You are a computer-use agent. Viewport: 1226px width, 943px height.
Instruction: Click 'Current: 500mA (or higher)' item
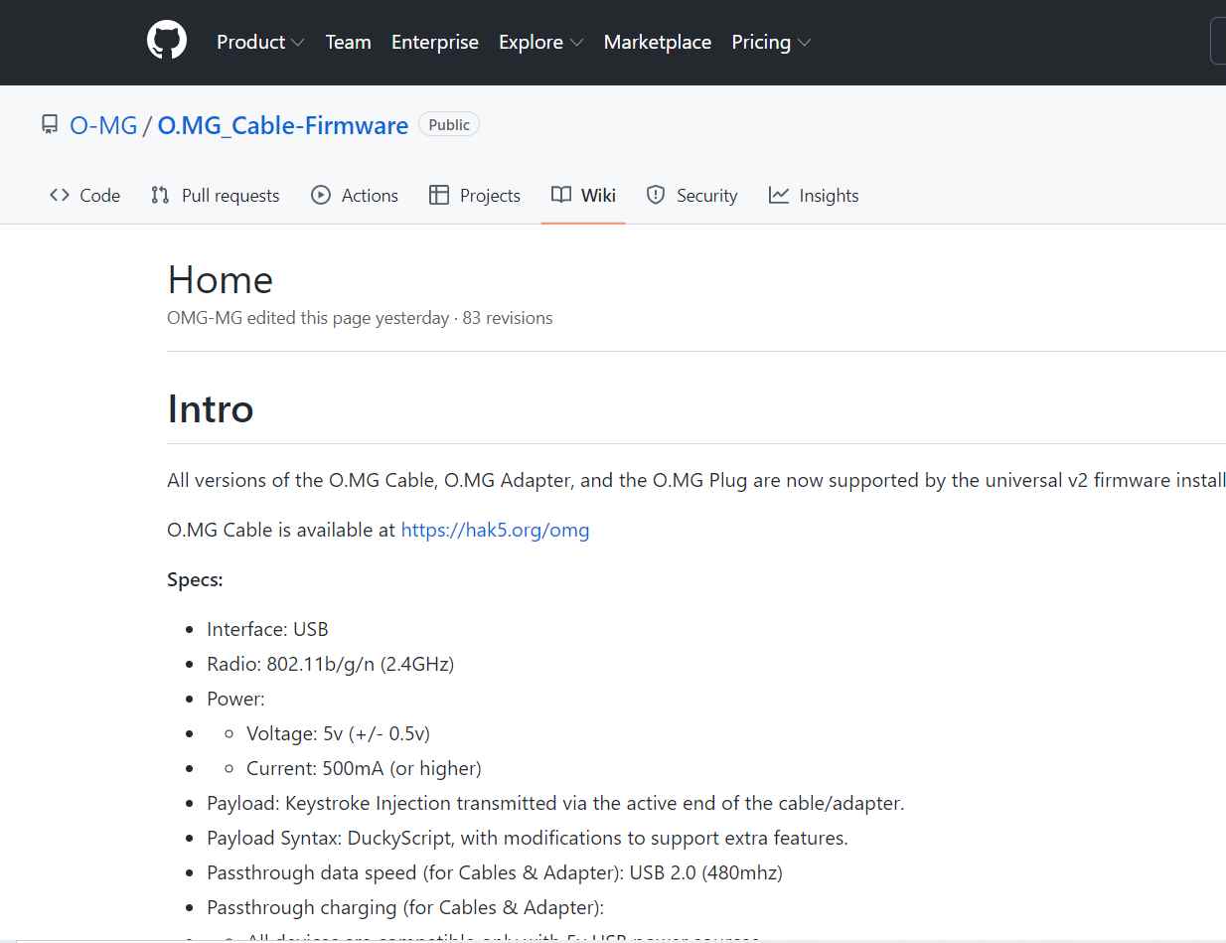click(364, 768)
